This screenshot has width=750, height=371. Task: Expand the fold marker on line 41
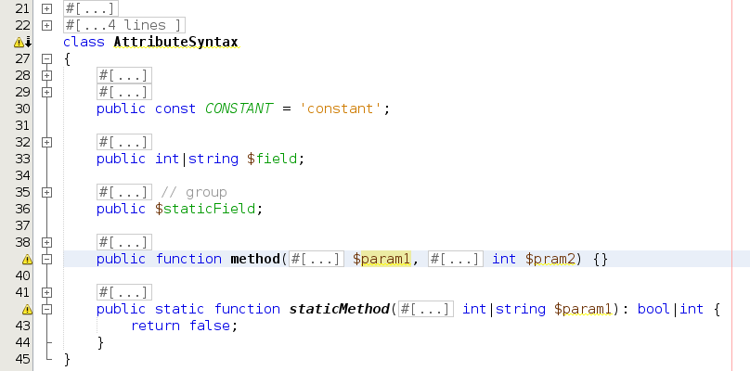tap(46, 292)
